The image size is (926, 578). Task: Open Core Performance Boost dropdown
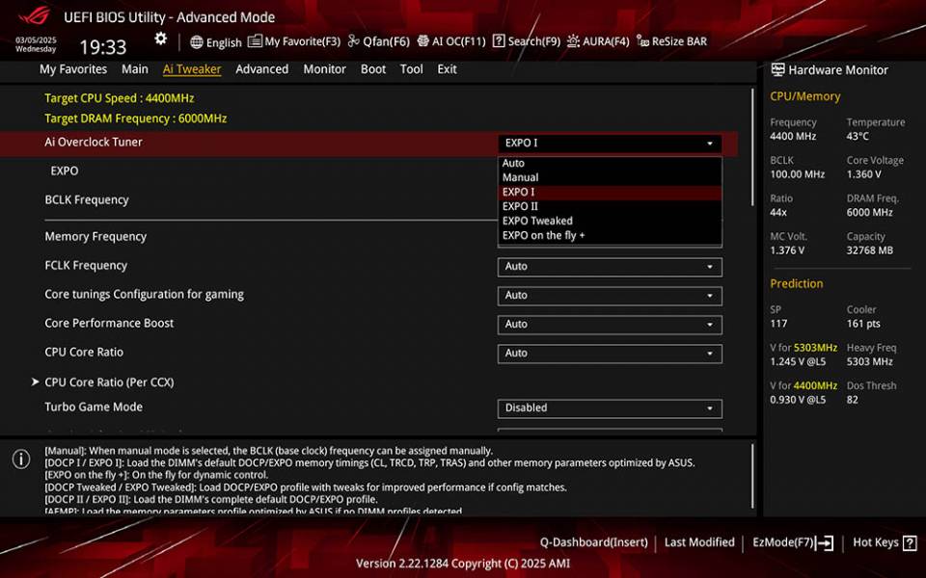tap(610, 325)
